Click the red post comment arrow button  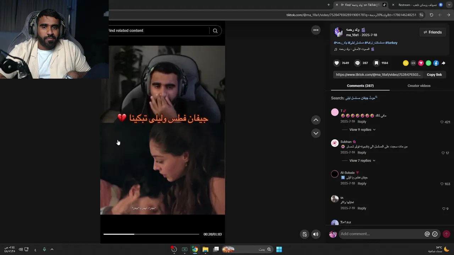[x=446, y=234]
